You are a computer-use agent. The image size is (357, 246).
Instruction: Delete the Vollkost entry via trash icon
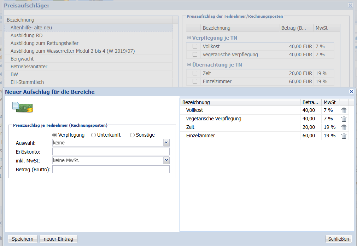click(344, 110)
